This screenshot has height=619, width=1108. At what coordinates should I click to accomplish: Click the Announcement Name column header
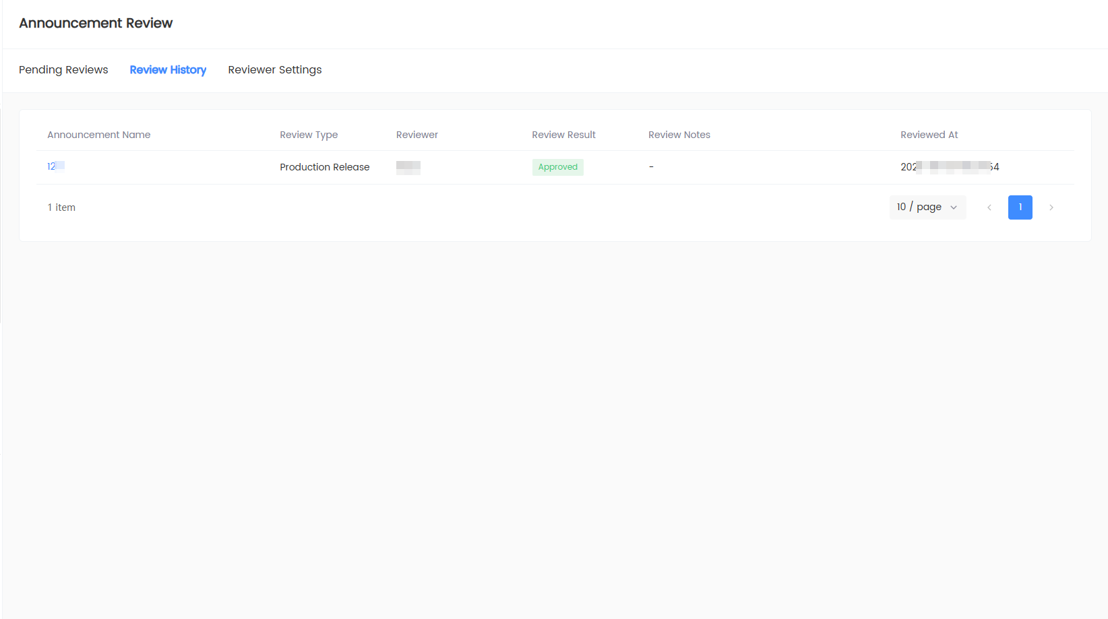pyautogui.click(x=99, y=135)
